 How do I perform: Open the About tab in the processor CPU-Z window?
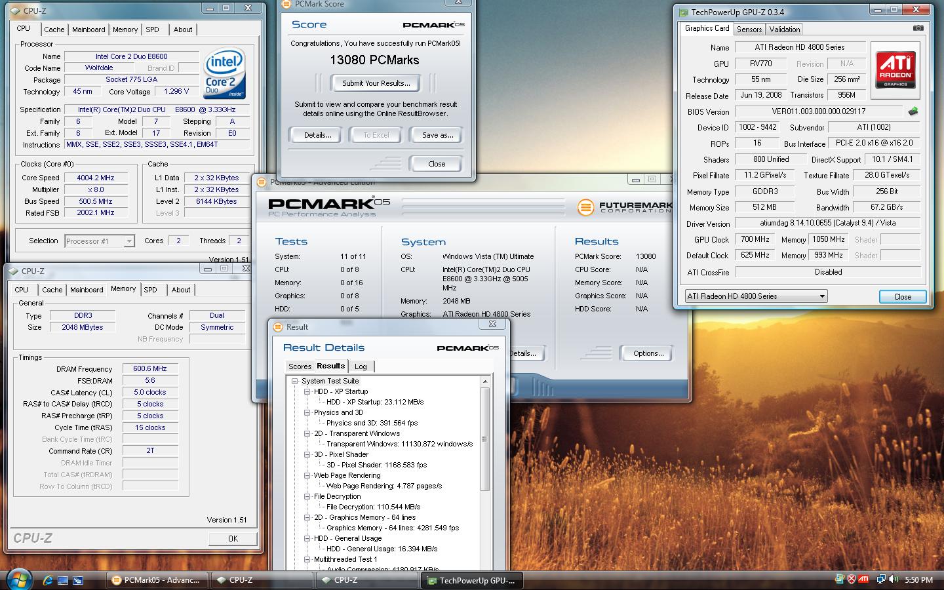tap(183, 29)
